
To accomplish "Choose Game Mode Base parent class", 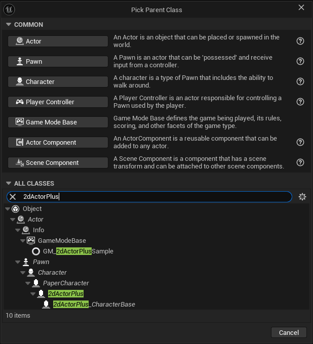I will coord(58,122).
